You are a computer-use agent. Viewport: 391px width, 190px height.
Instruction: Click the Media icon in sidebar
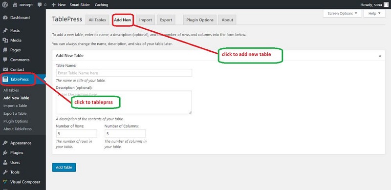tap(5, 40)
